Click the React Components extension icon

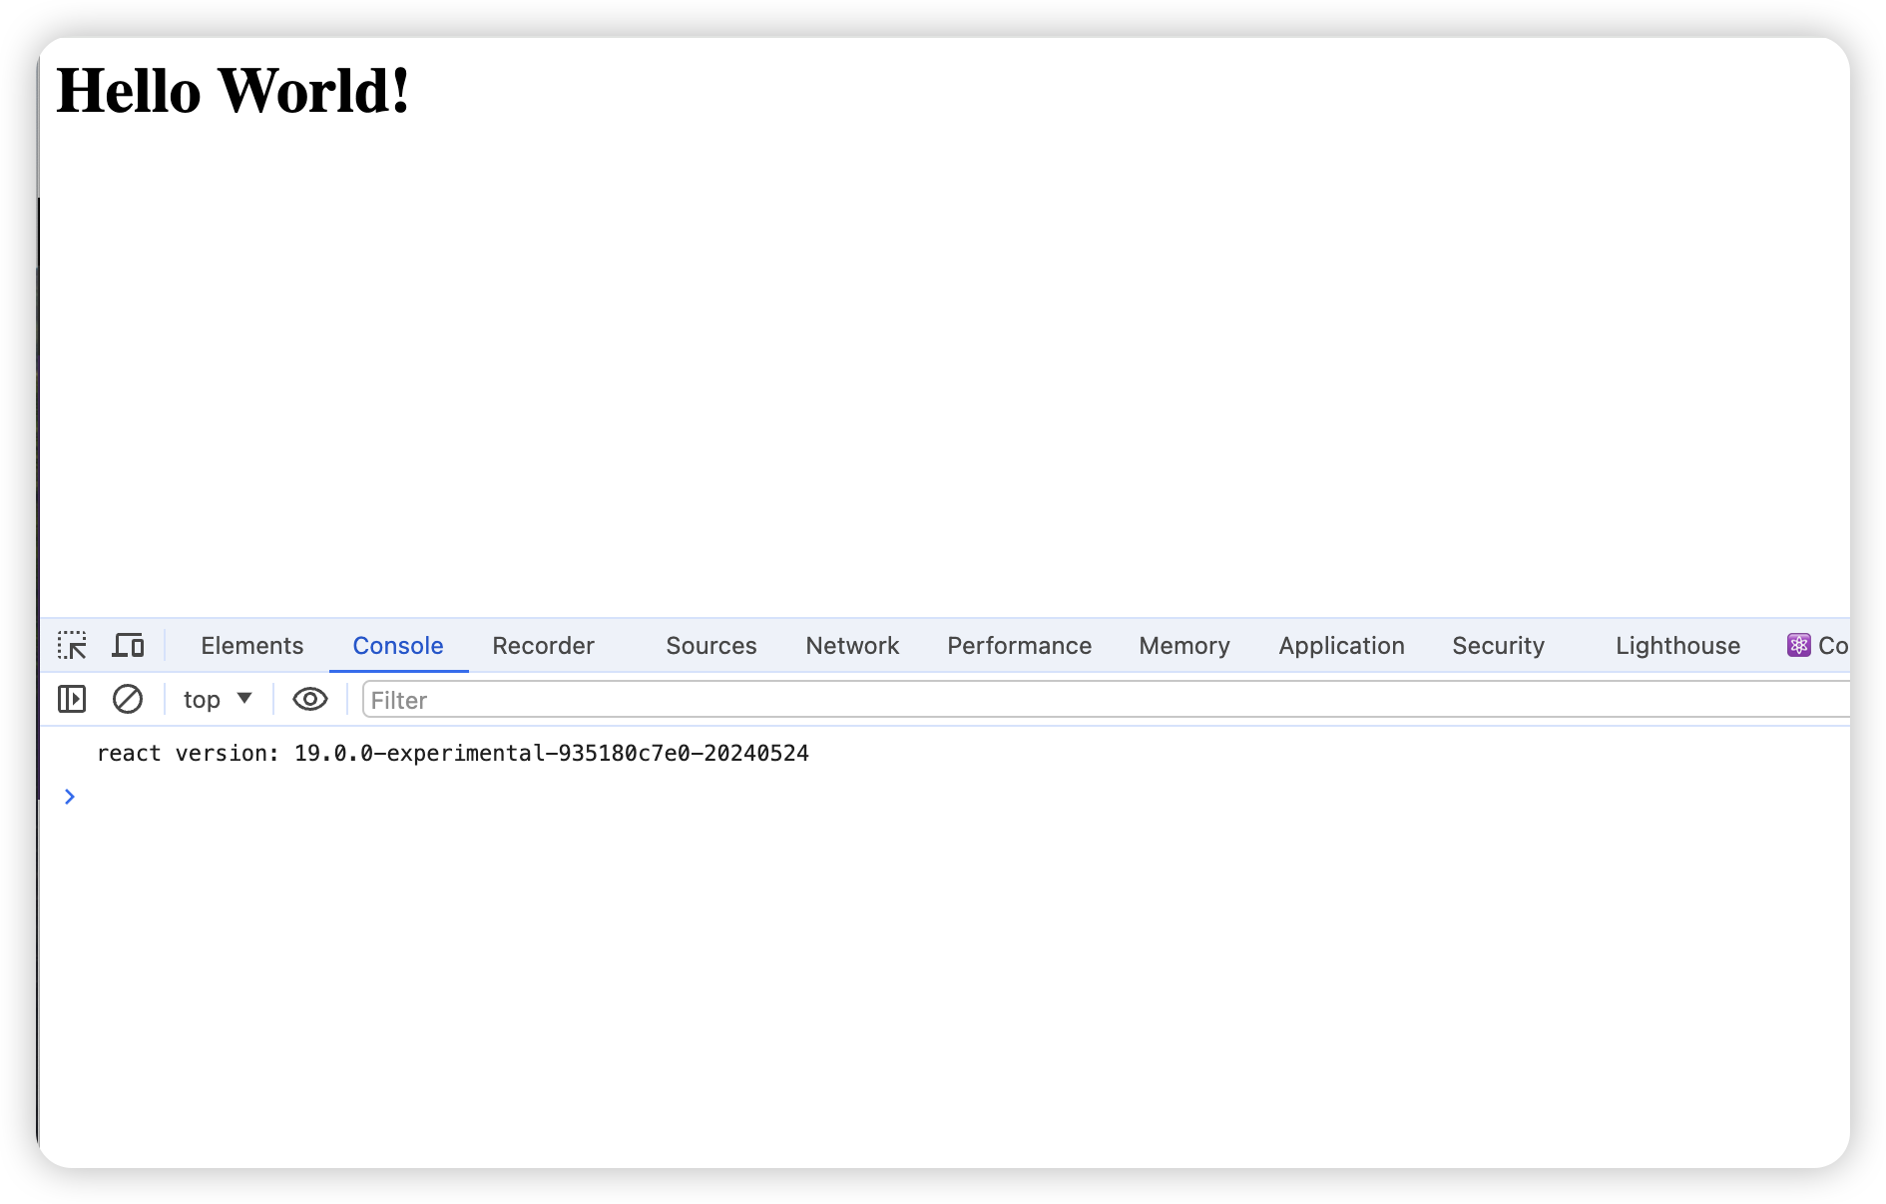(1799, 645)
